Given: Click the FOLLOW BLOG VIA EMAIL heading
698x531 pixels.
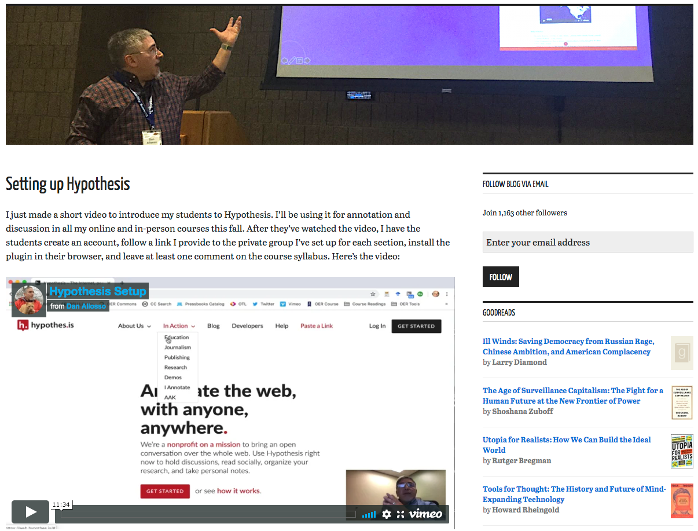Looking at the screenshot, I should (x=516, y=184).
